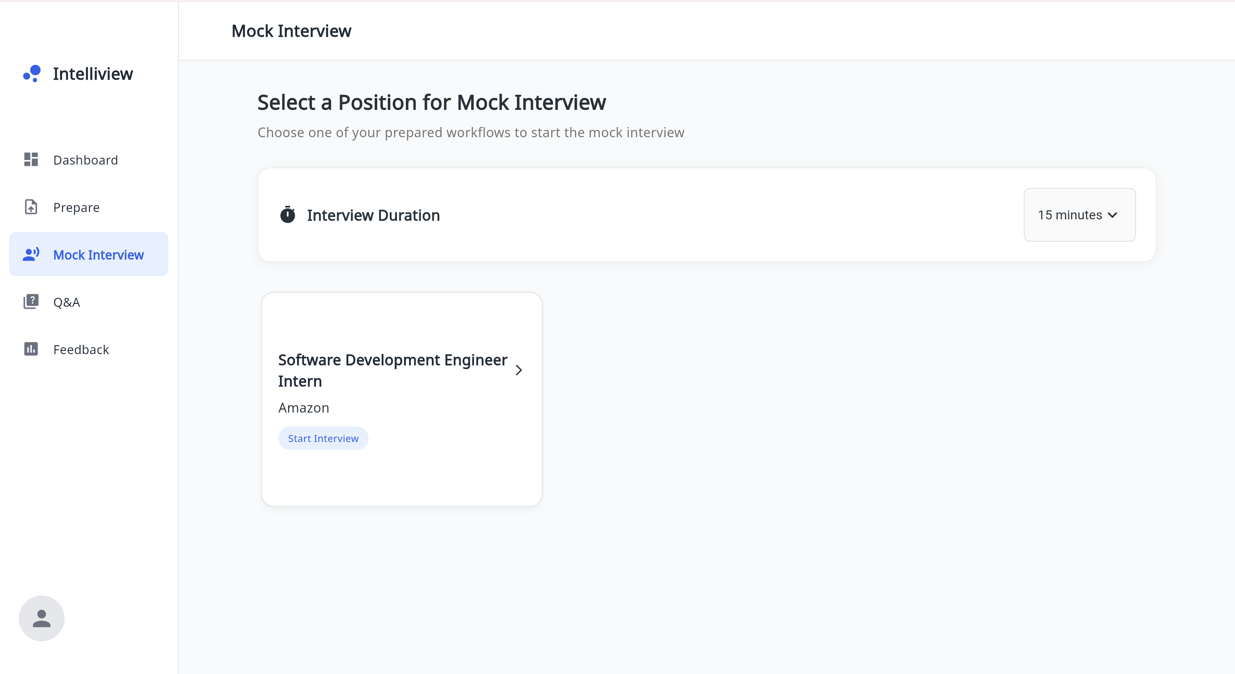Click the Q&A question mark icon
The height and width of the screenshot is (674, 1235).
(x=31, y=301)
